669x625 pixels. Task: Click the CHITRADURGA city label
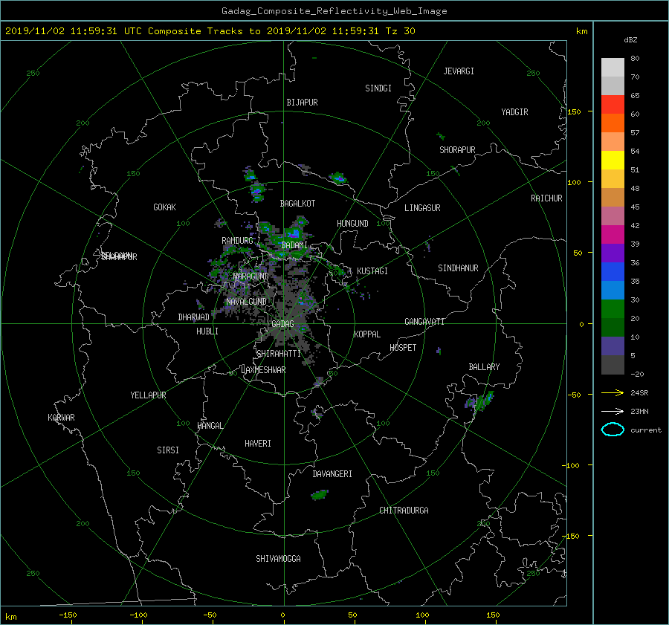[404, 511]
